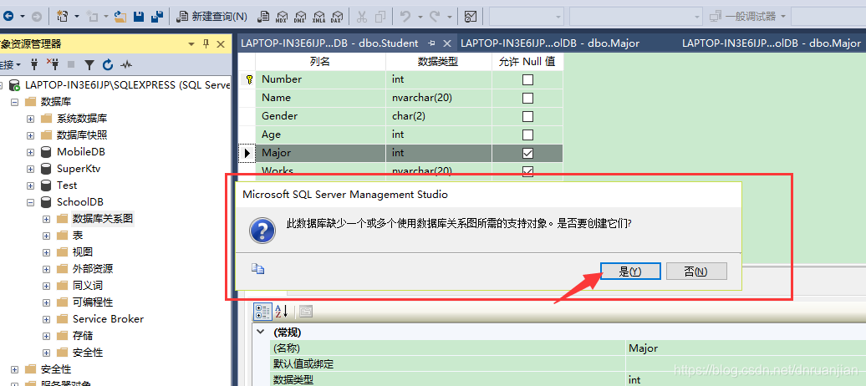Click the Activity Monitor toolbar icon
Image resolution: width=866 pixels, height=386 pixels.
click(470, 17)
